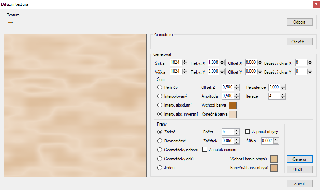Select the Perlinův noise radio button
This screenshot has width=320, height=190.
[160, 87]
